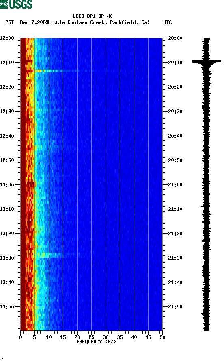Click the 5 Hz frequency axis label
Image resolution: width=224 pixels, height=363 pixels.
[34, 337]
